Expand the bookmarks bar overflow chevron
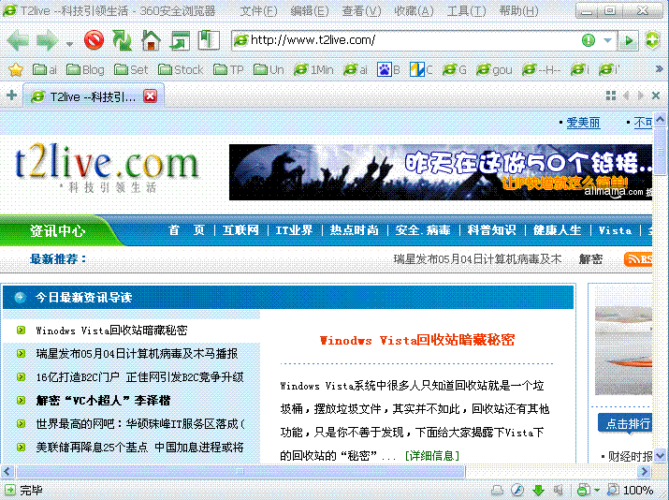This screenshot has width=669, height=500. point(659,68)
